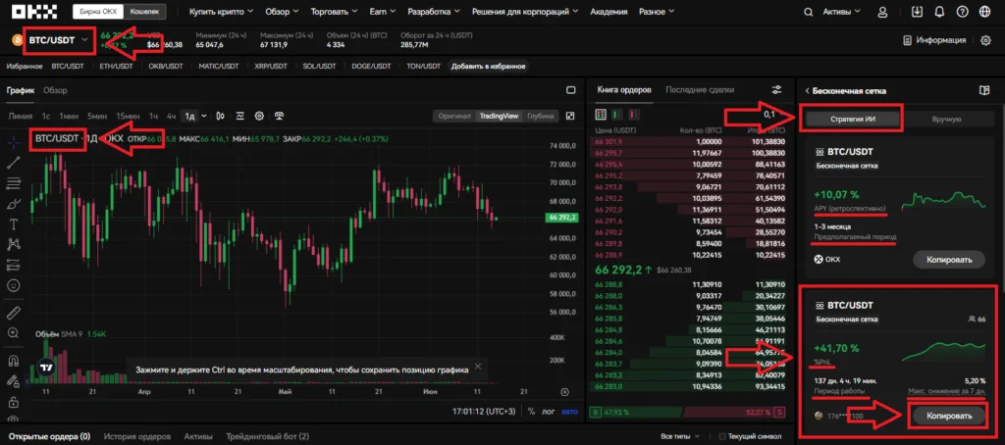Screen dimensions: 1005x445
Task: Open Все типы filter dropdown
Action: point(681,437)
